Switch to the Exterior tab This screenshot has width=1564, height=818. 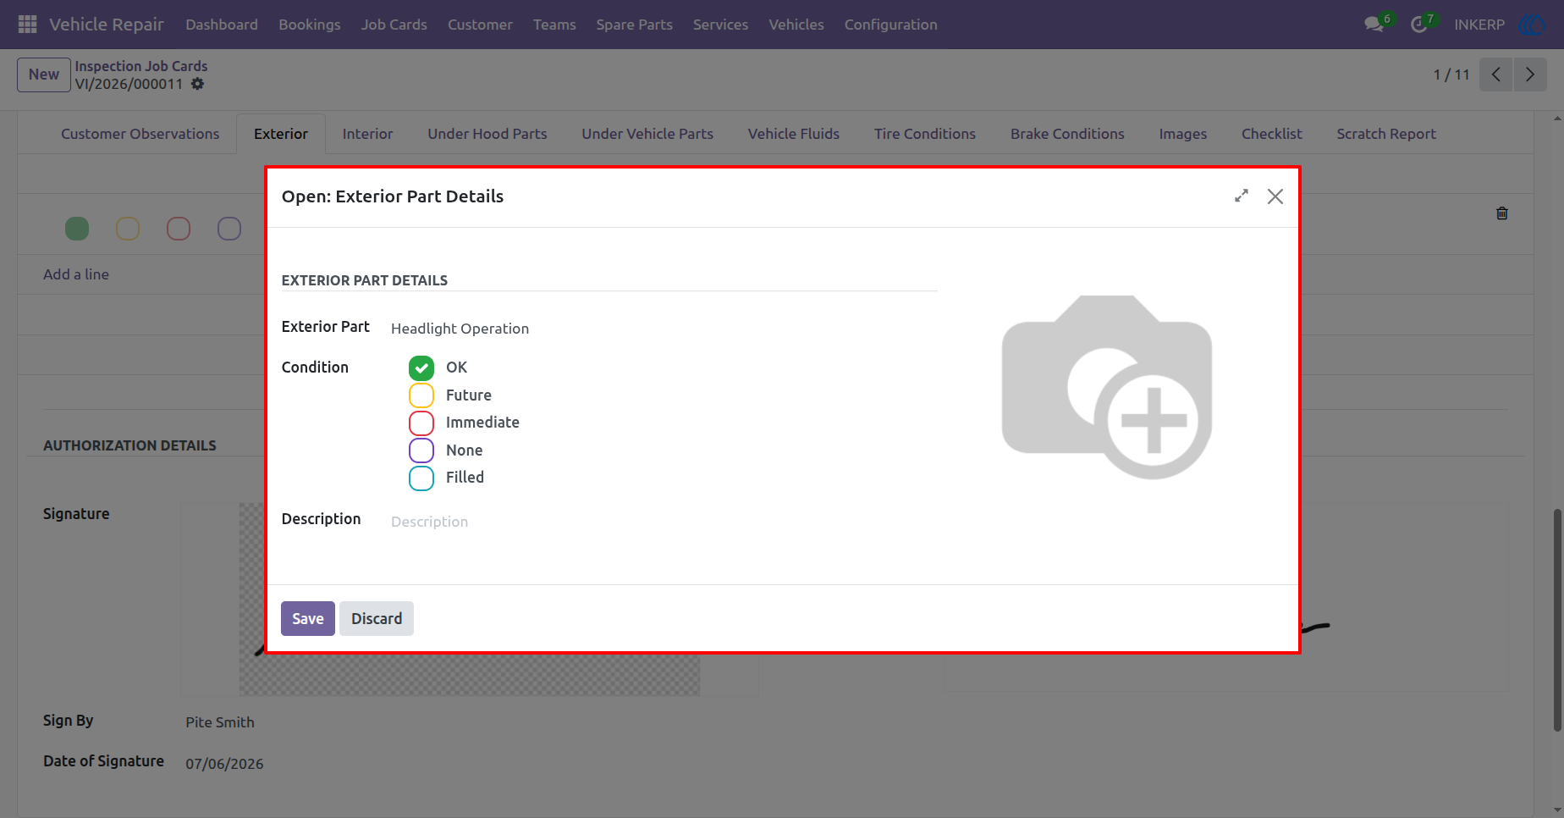click(281, 134)
